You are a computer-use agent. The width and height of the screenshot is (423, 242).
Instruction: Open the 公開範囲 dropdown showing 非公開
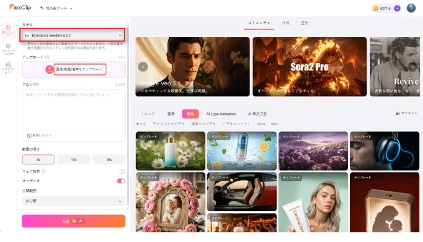pyautogui.click(x=74, y=201)
